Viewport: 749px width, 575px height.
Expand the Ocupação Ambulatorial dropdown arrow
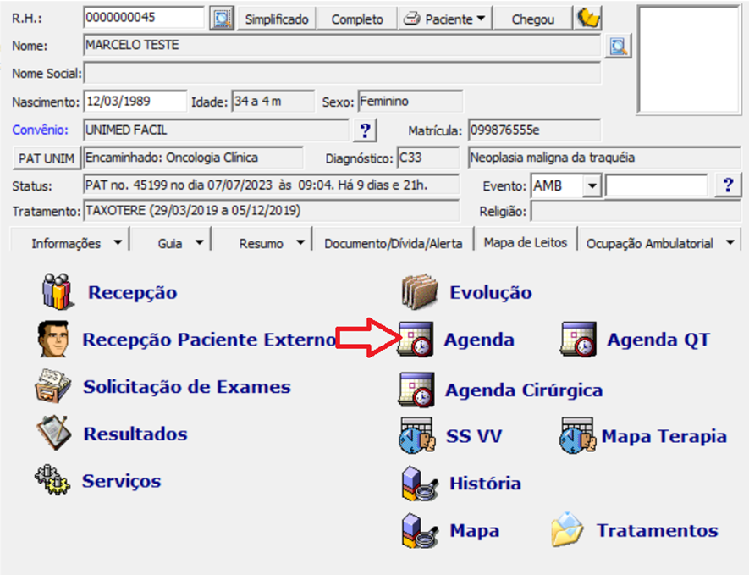tap(730, 243)
